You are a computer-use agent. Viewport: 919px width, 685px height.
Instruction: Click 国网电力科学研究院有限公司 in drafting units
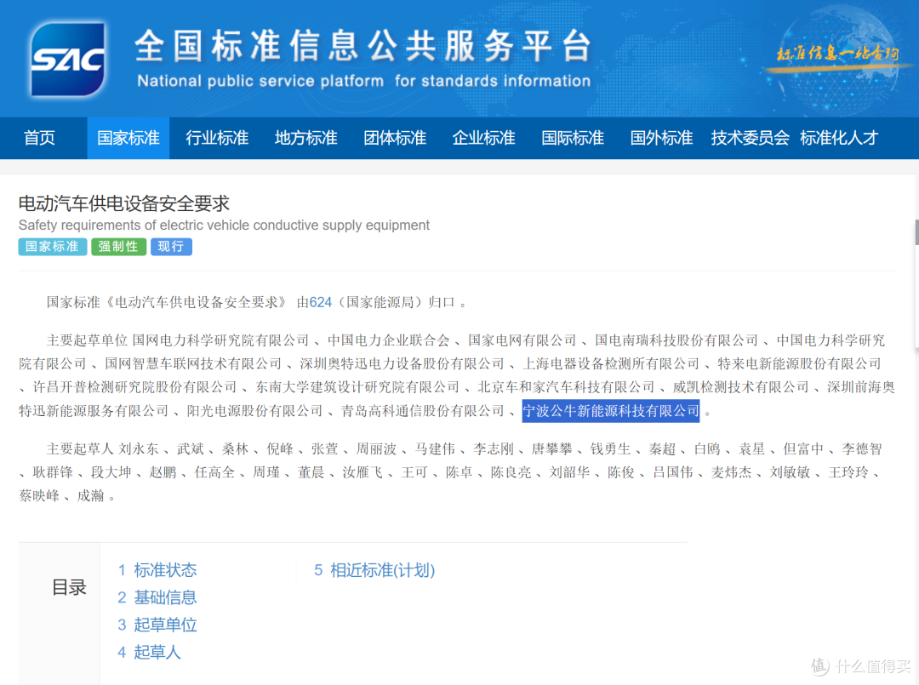pos(220,340)
